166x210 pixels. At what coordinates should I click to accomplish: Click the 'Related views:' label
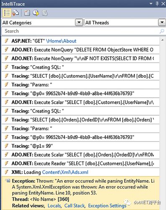point(29,205)
